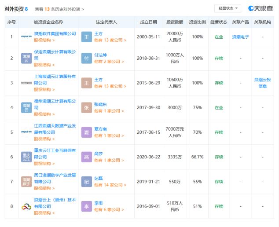This screenshot has width=279, height=227.
Task: View 王方's 13 companies in row 3
Action: click(x=110, y=86)
